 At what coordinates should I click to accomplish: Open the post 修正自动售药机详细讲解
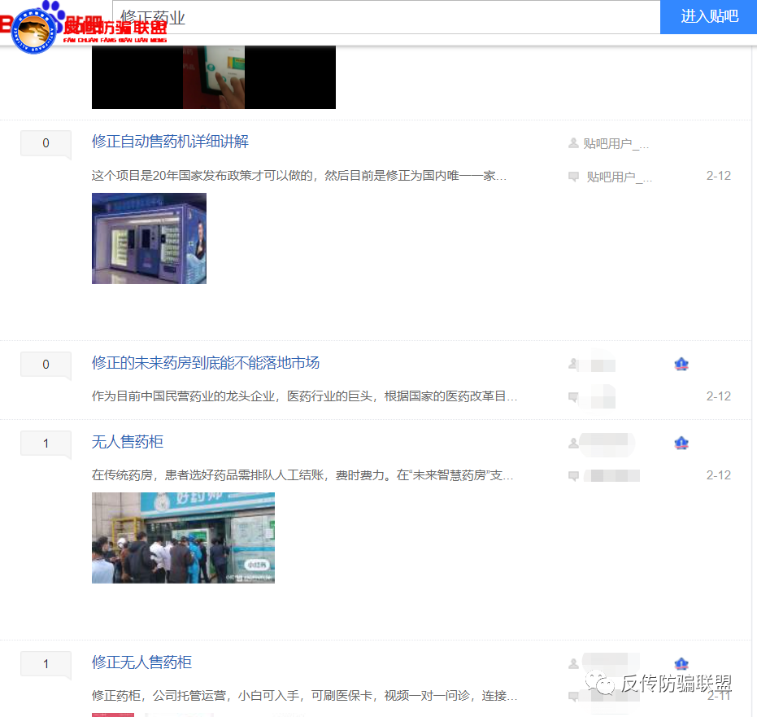click(170, 142)
